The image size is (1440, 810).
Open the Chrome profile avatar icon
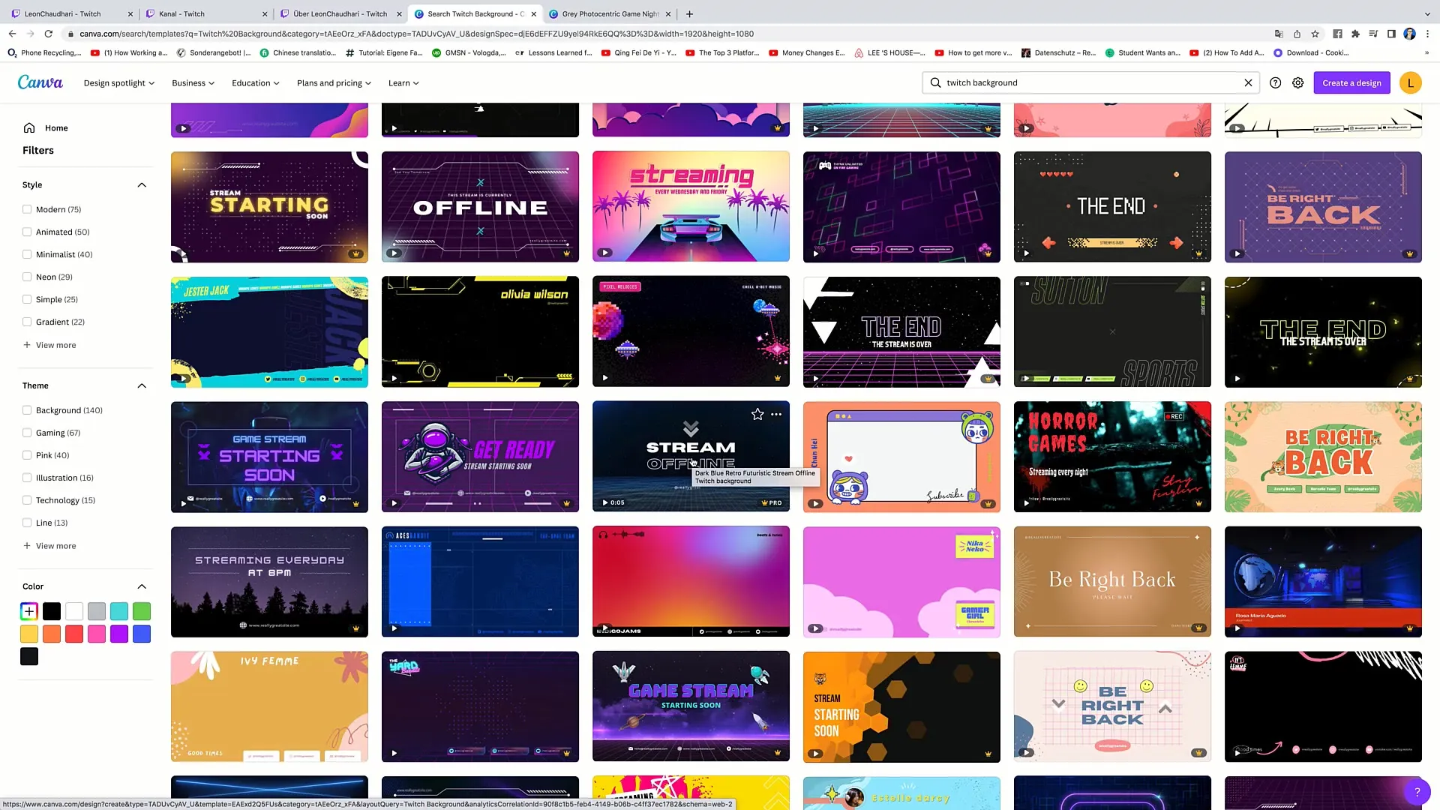pyautogui.click(x=1409, y=34)
